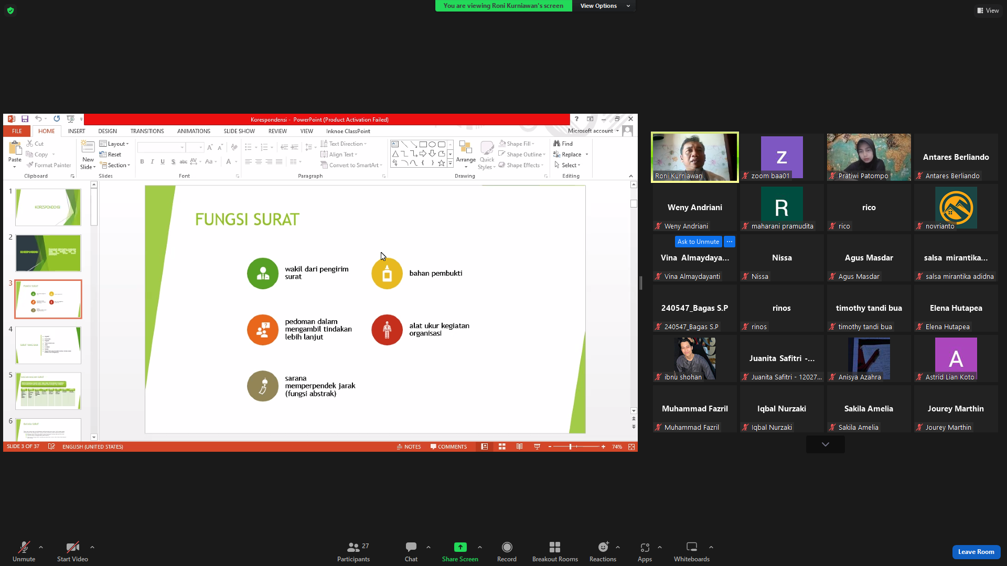
Task: Open Reactions in Zoom toolbar
Action: pos(603,552)
